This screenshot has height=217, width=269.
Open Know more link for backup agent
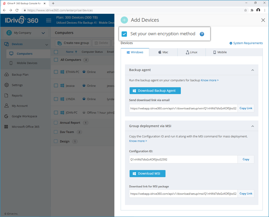[209, 80]
